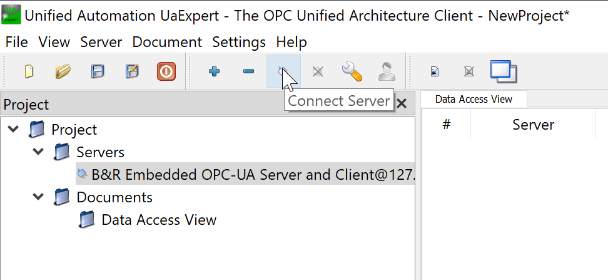This screenshot has height=280, width=608.
Task: Open the Server menu
Action: tap(101, 42)
